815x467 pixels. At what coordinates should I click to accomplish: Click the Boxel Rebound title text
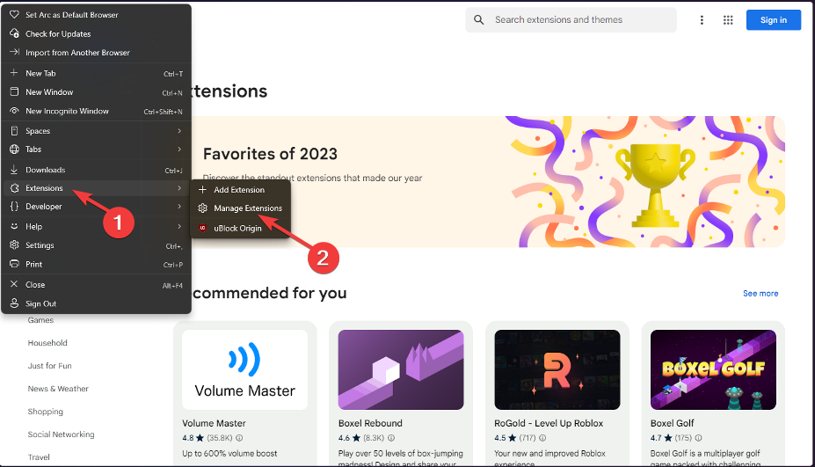coord(370,423)
